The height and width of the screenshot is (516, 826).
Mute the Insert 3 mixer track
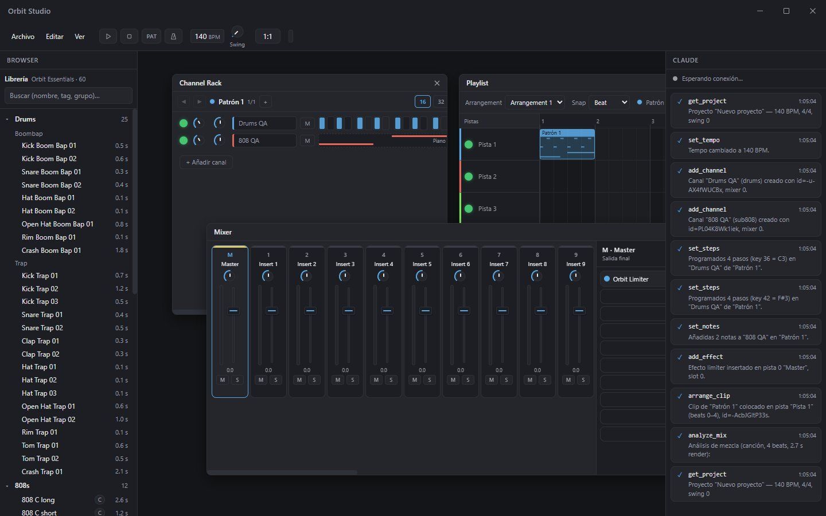coord(338,380)
